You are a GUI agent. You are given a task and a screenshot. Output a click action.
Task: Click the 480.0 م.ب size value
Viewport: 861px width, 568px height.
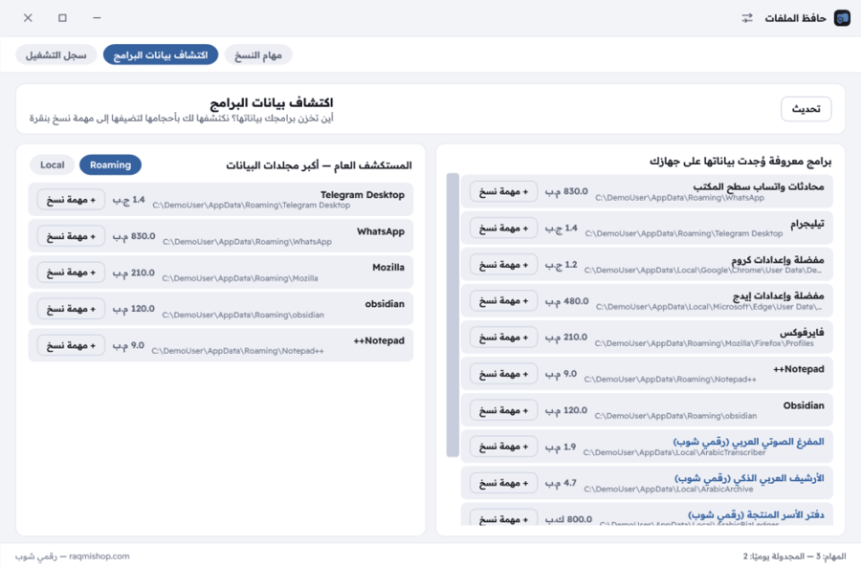pyautogui.click(x=566, y=301)
